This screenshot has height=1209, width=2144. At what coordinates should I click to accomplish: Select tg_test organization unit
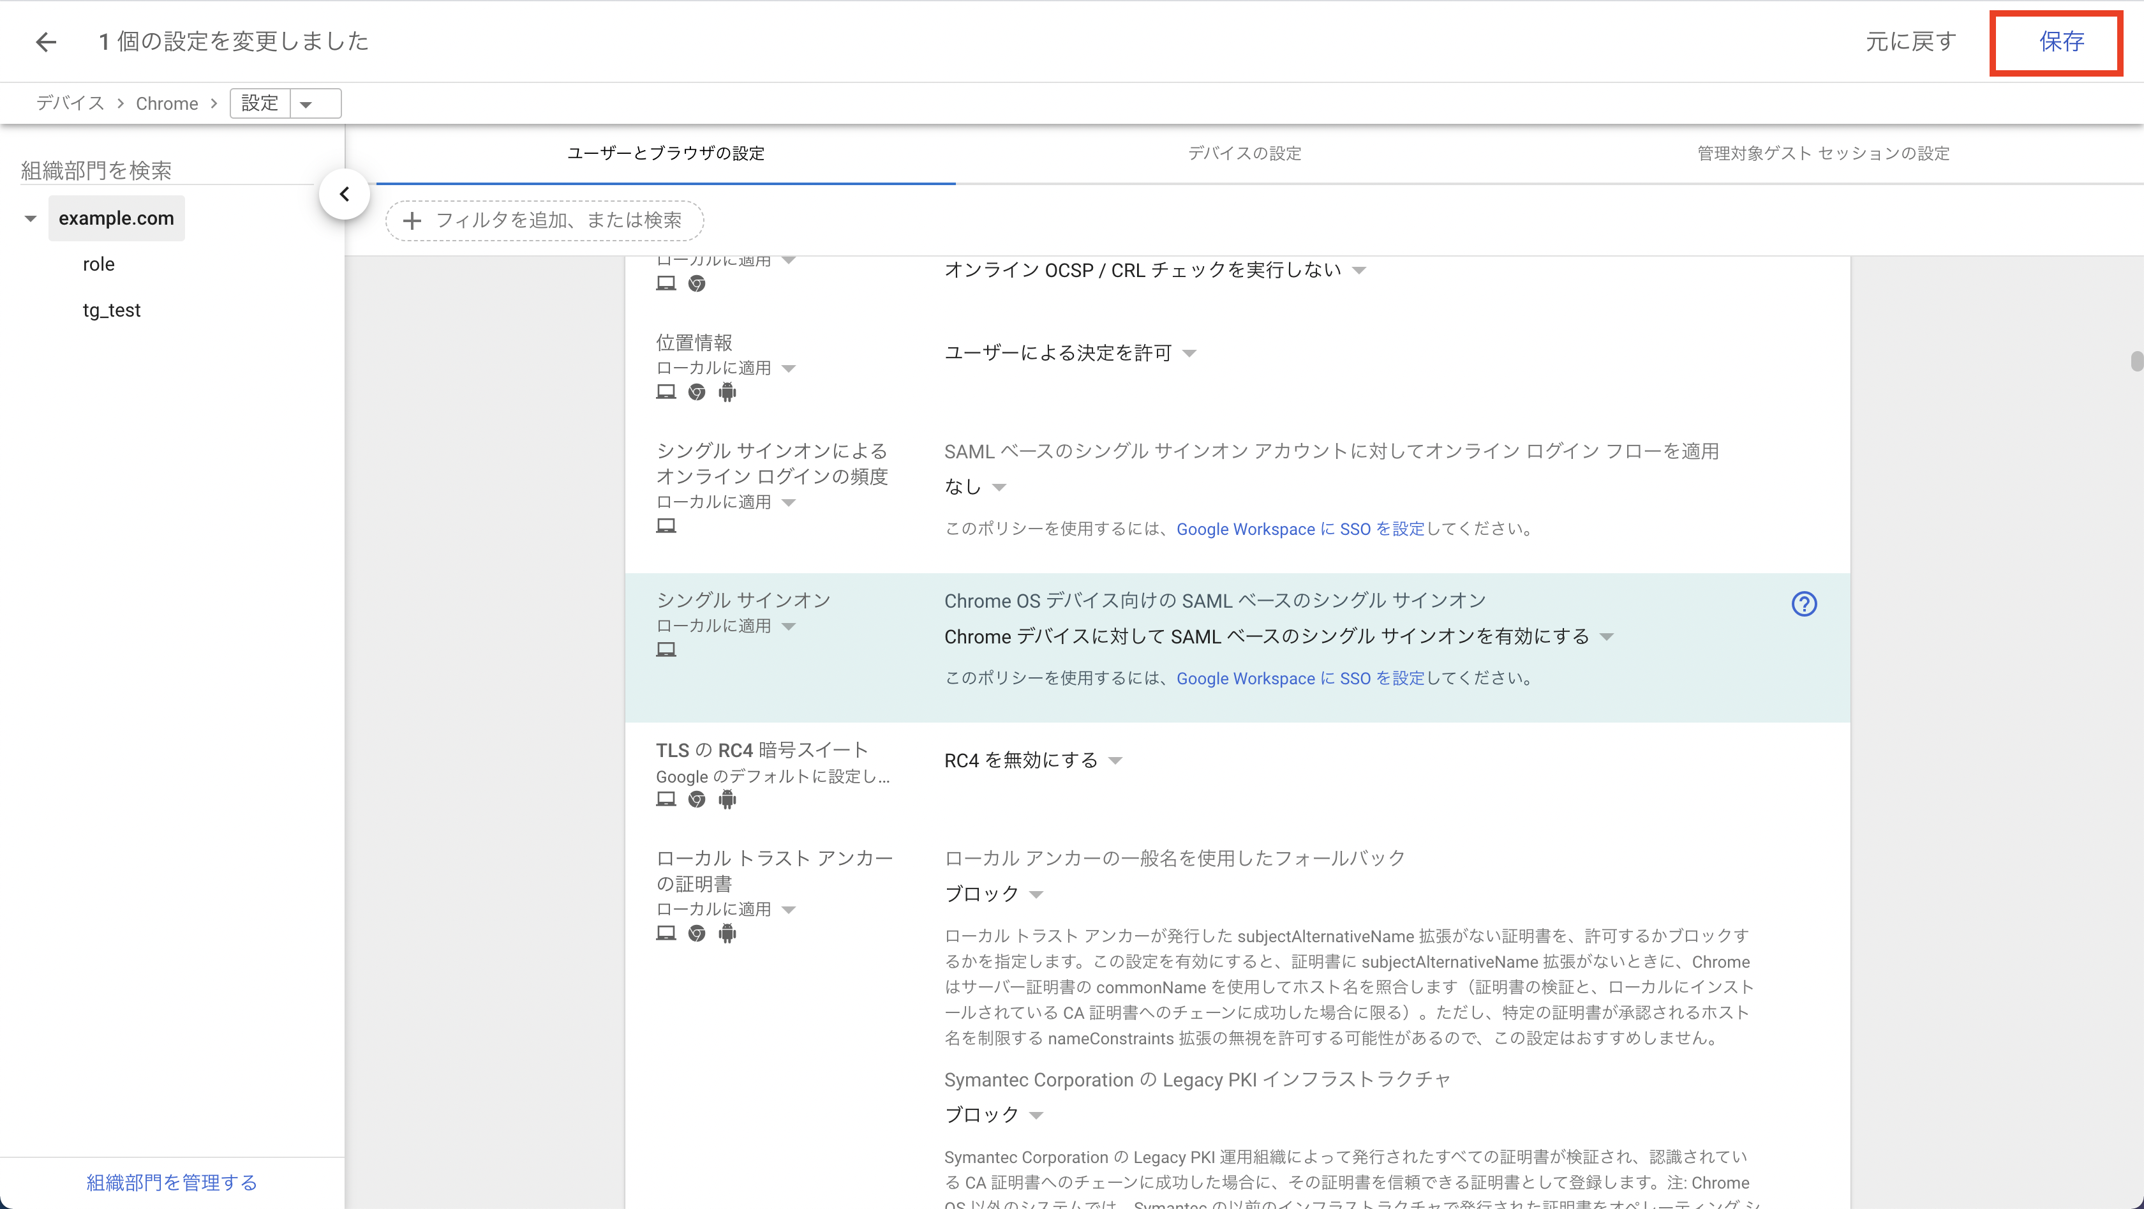click(112, 311)
